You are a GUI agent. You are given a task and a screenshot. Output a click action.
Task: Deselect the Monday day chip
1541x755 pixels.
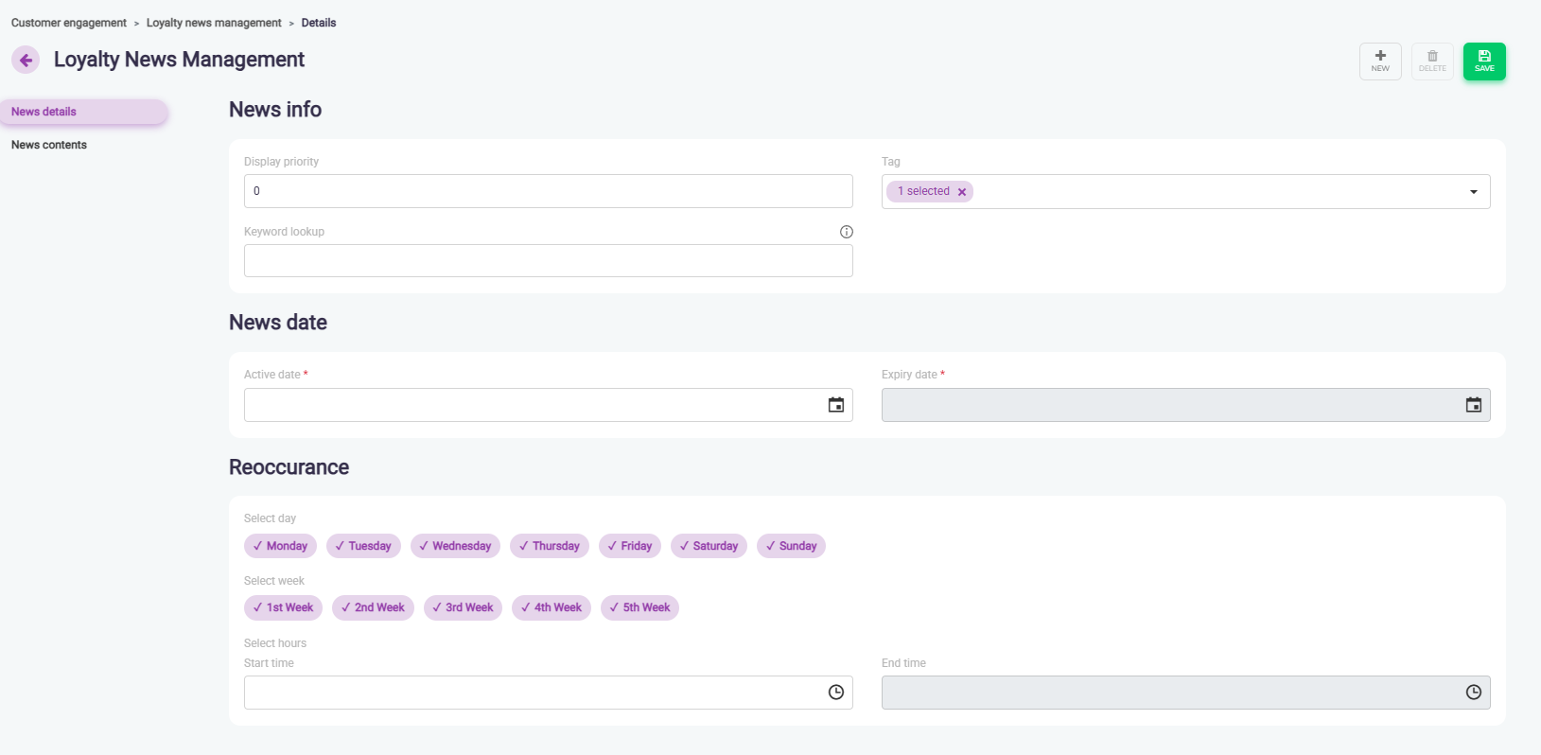(280, 546)
